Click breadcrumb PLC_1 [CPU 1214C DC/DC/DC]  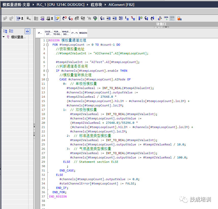coord(61,5)
